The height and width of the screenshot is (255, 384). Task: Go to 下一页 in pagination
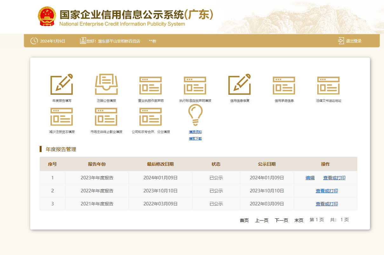click(x=281, y=220)
